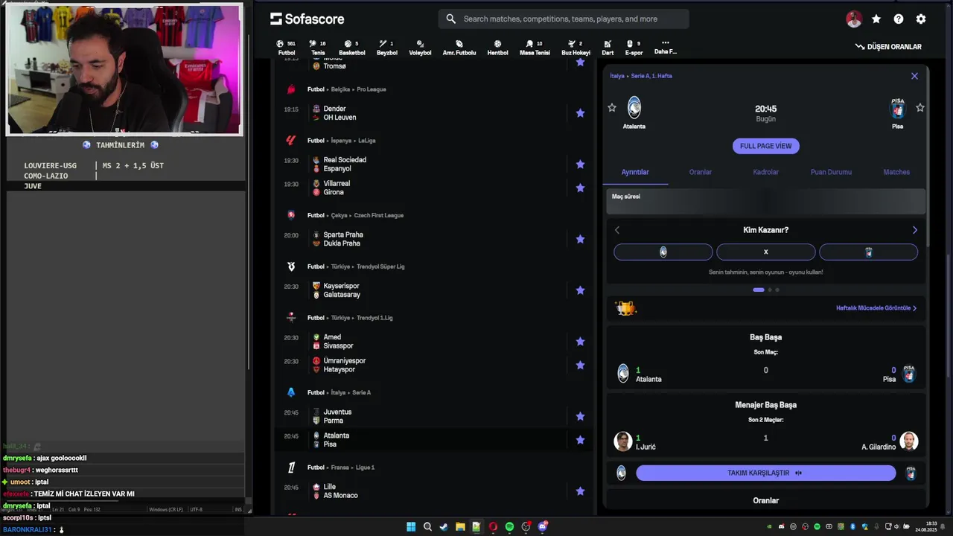953x536 pixels.
Task: Open Atalanta team crest in panel header
Action: (634, 108)
